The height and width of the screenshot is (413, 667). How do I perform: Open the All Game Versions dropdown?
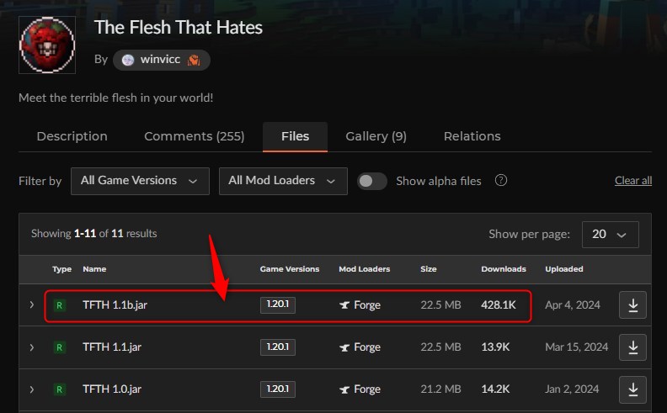point(140,181)
